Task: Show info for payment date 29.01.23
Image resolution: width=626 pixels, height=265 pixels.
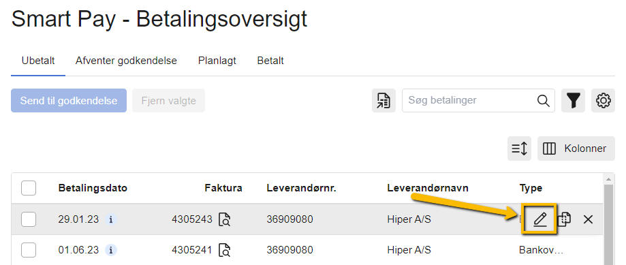Action: click(x=111, y=219)
